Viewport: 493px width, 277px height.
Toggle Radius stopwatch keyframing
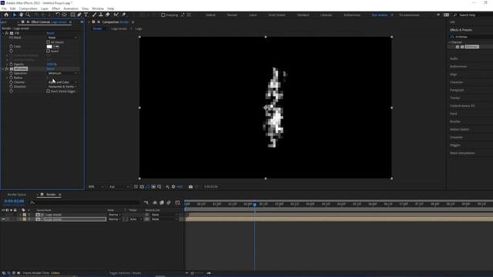pos(12,78)
